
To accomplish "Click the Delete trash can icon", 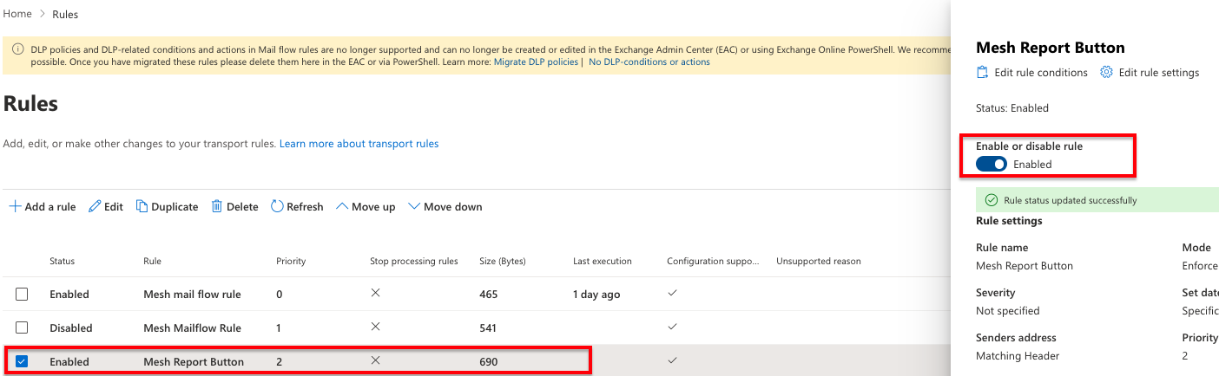I will (217, 207).
